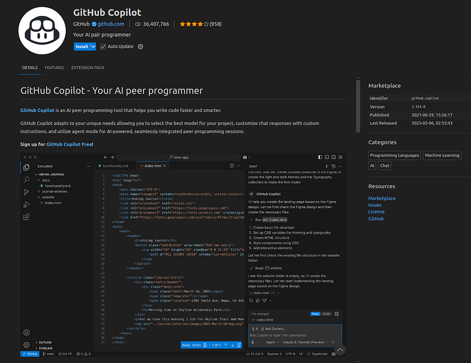
Task: Click the todo-app editor screenshot image
Action: pos(183,255)
